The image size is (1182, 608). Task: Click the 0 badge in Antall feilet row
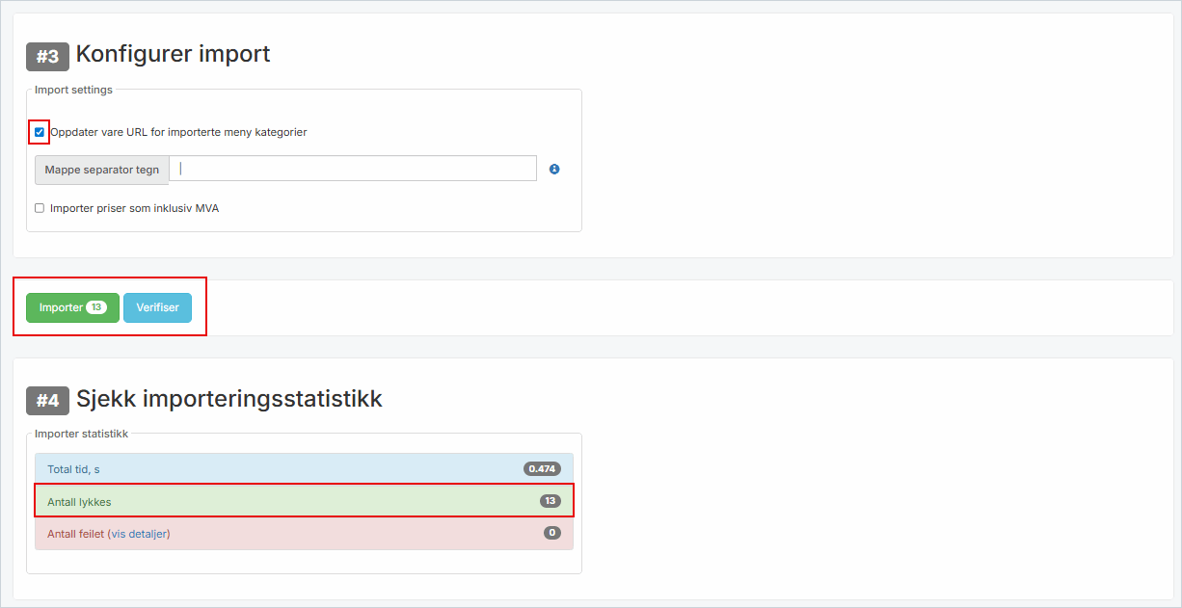tap(551, 533)
